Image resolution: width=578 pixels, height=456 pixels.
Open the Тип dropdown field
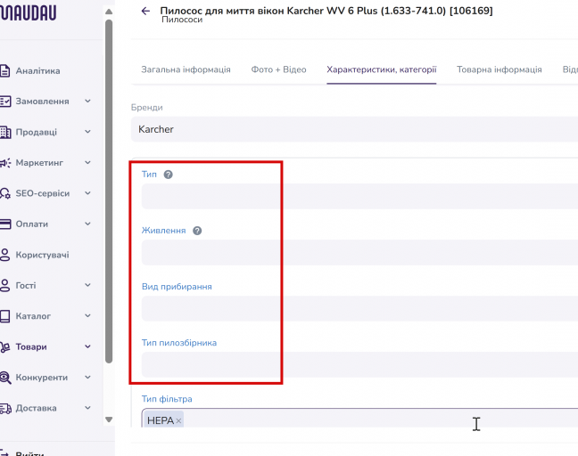[x=359, y=196]
